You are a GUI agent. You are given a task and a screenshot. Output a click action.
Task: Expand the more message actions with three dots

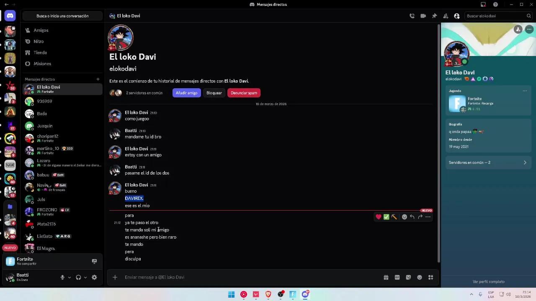pyautogui.click(x=428, y=217)
